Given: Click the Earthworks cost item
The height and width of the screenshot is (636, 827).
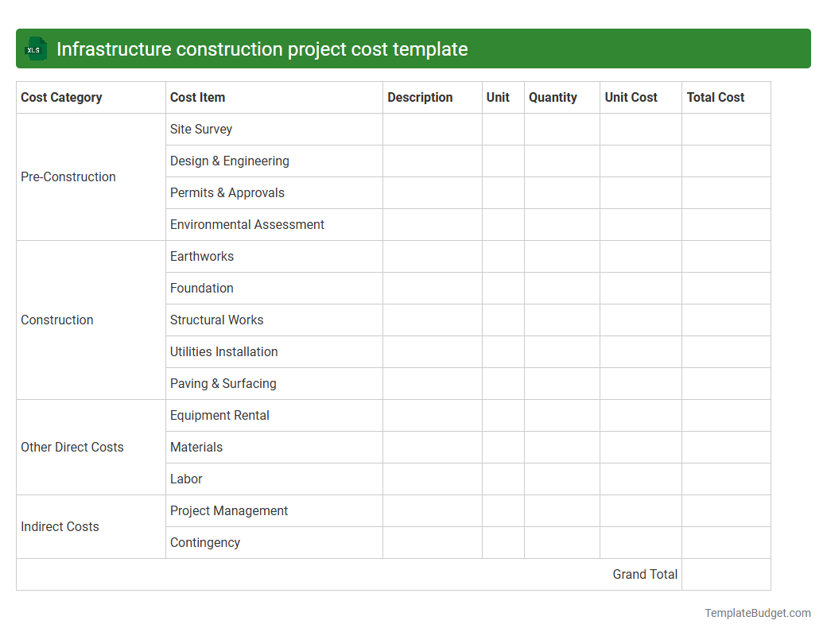Looking at the screenshot, I should click(201, 256).
